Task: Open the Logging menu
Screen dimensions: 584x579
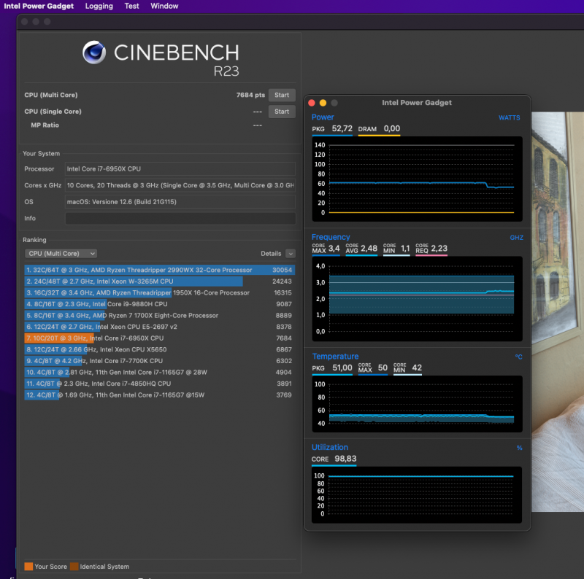Action: coord(99,6)
